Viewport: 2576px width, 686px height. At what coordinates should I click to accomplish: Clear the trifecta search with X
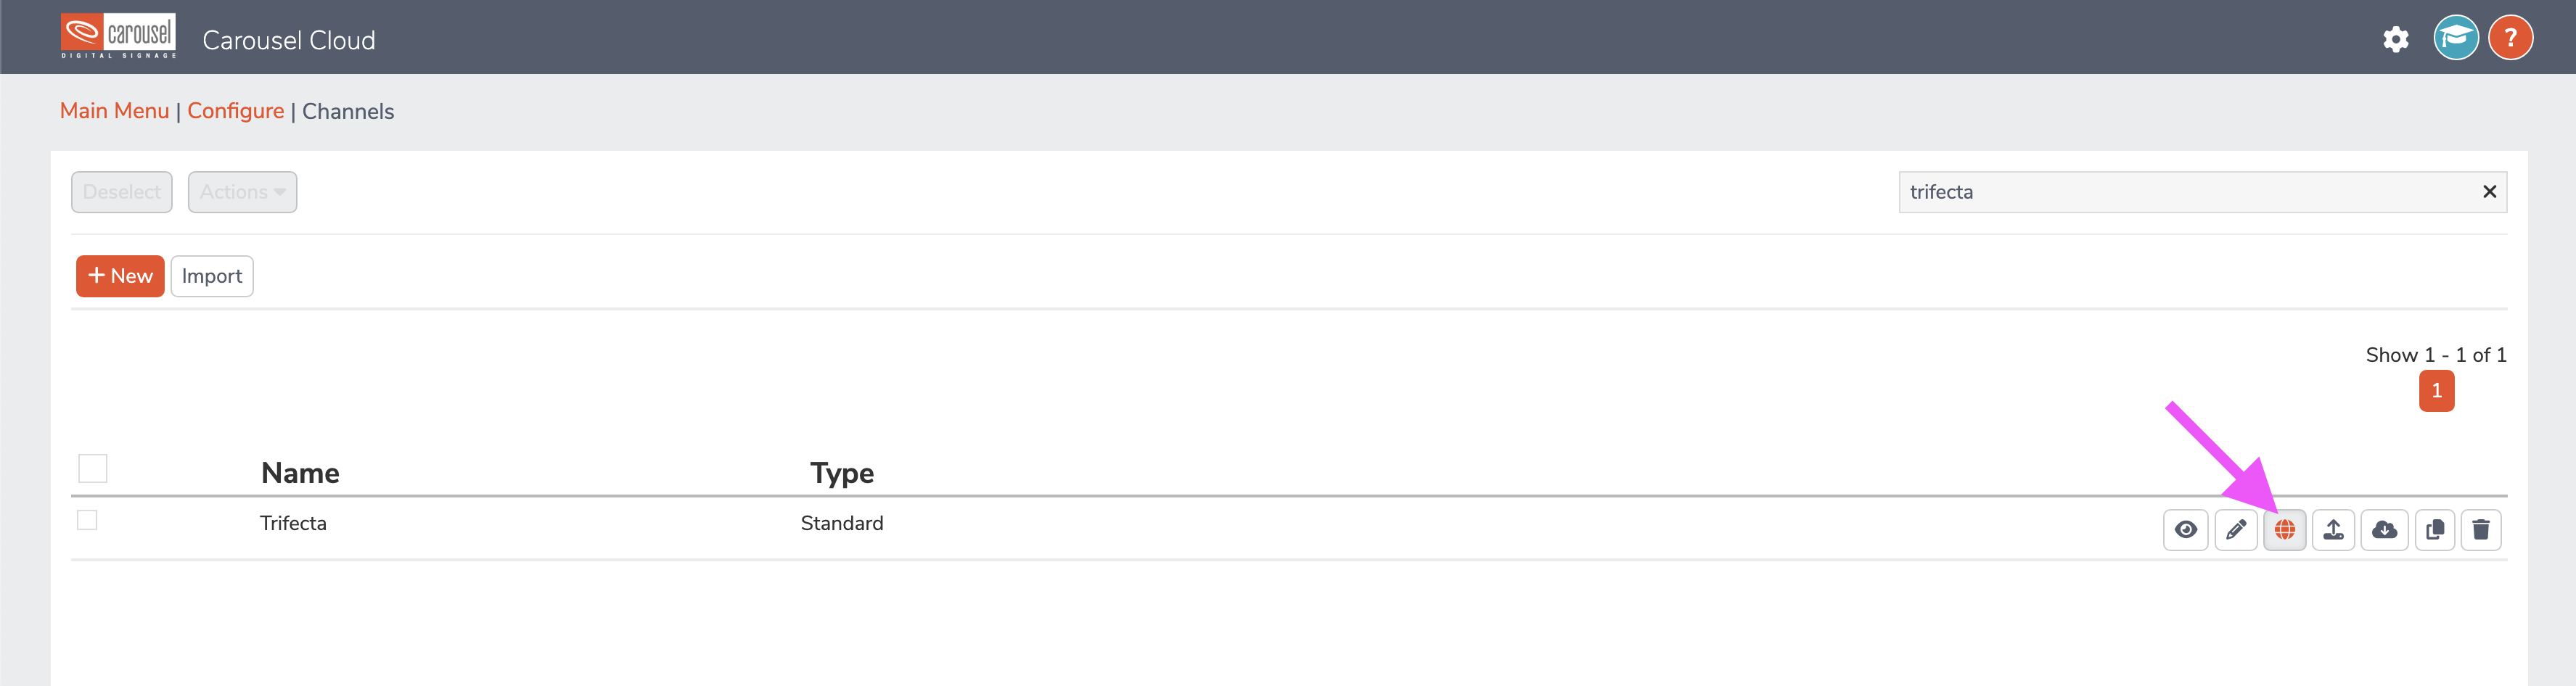click(x=2489, y=192)
